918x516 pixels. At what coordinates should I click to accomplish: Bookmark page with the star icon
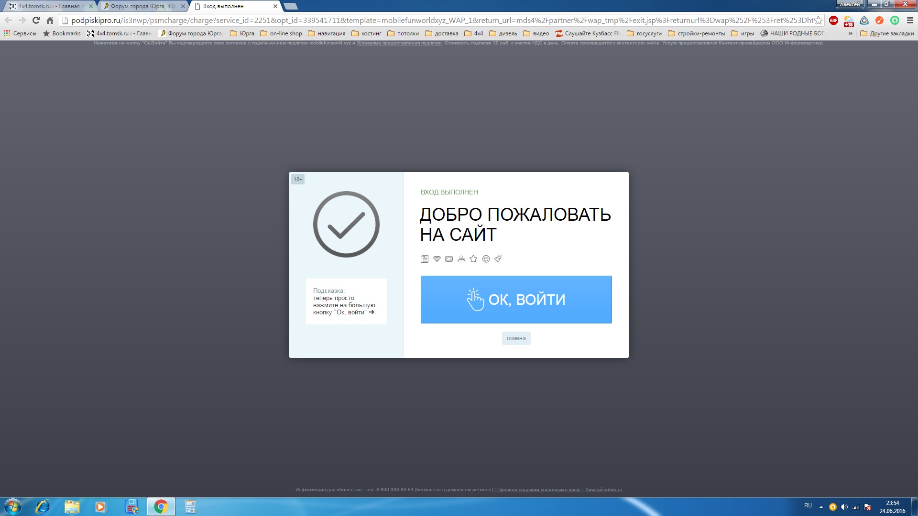tap(819, 20)
